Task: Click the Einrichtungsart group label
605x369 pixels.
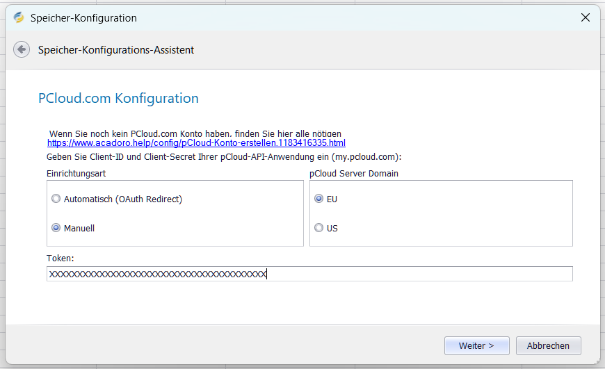Action: [76, 173]
